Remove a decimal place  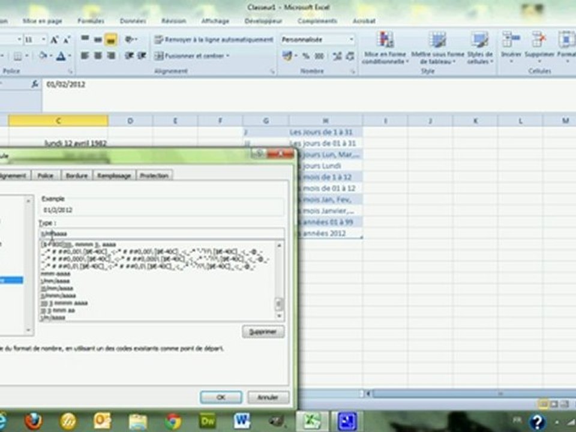point(350,56)
